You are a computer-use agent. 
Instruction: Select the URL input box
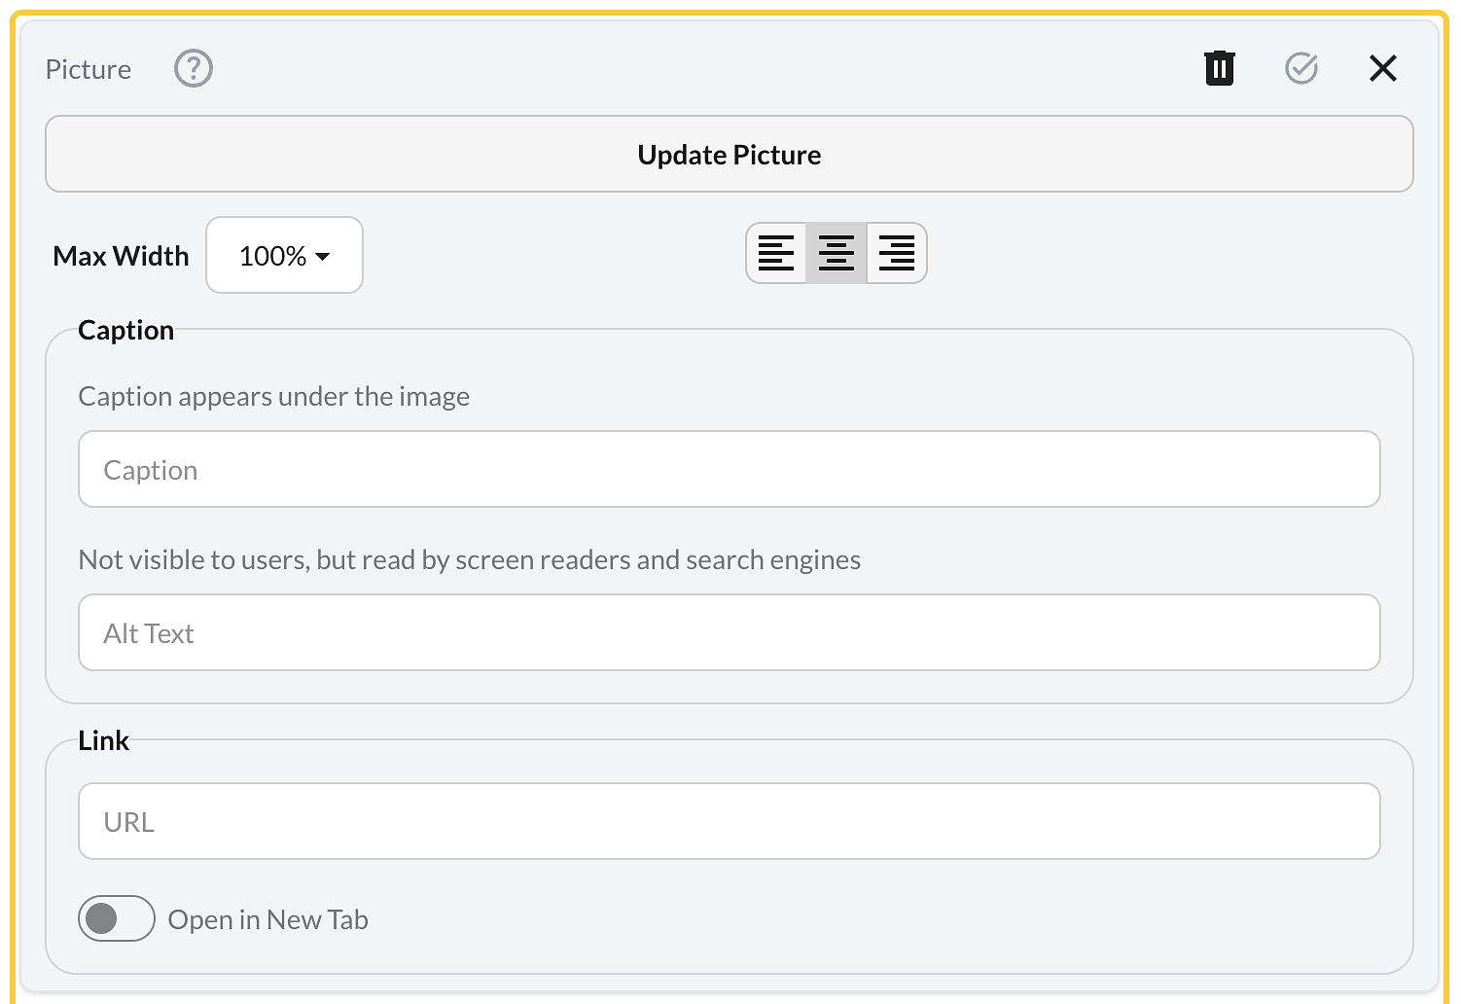click(729, 822)
